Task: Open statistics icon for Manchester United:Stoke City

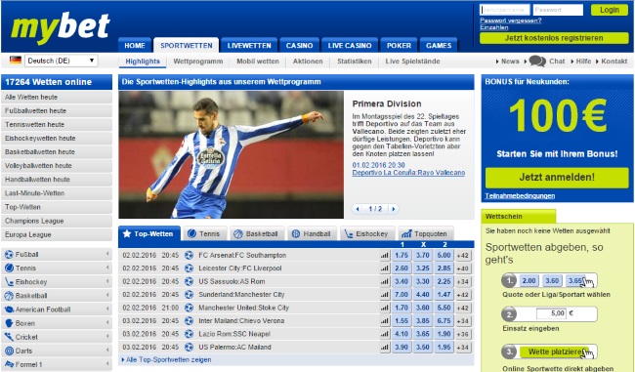Action: [385, 308]
